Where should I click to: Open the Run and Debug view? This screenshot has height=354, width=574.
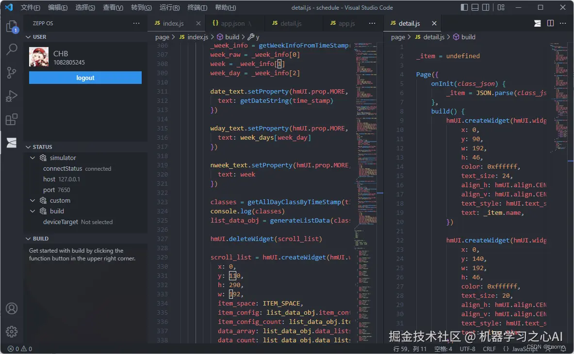(12, 96)
